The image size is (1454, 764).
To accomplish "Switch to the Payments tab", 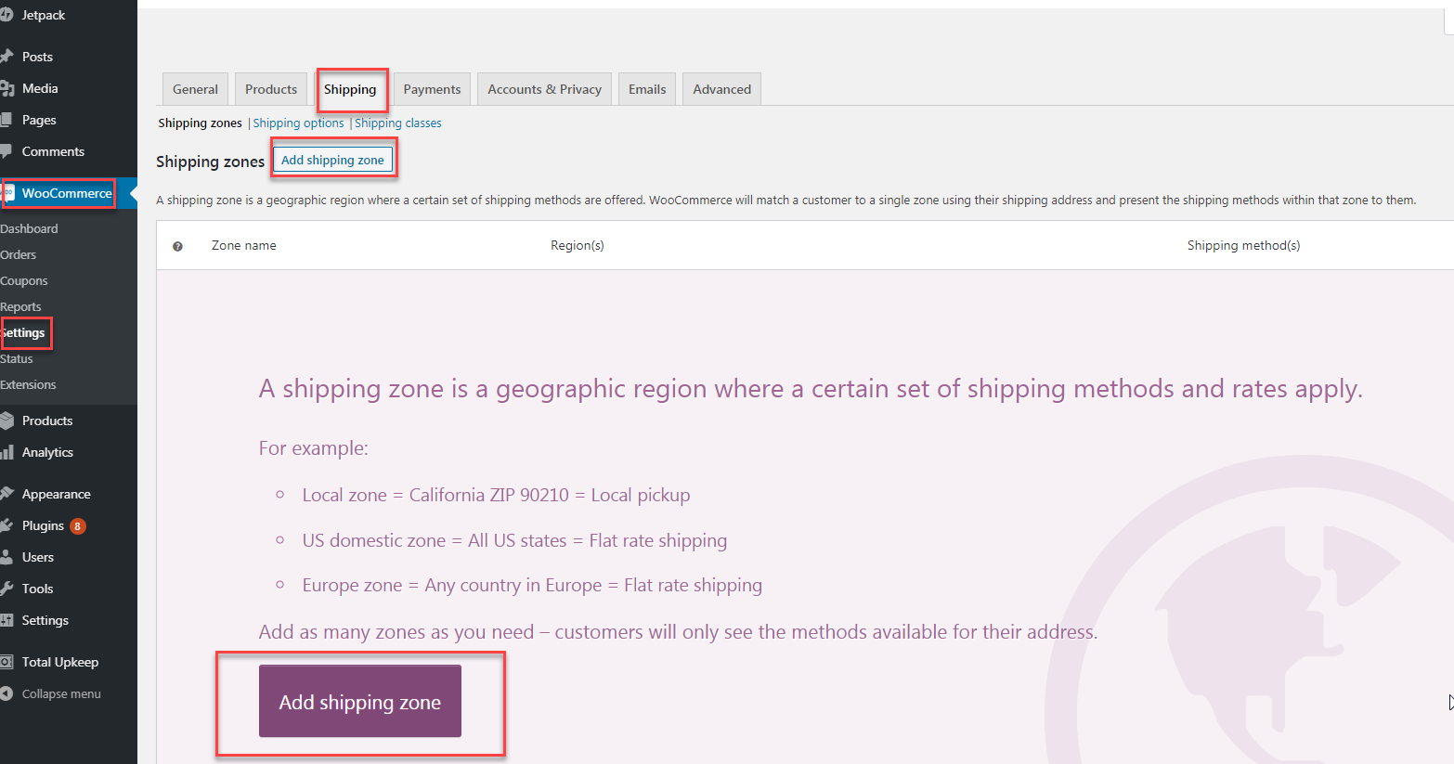I will [432, 89].
